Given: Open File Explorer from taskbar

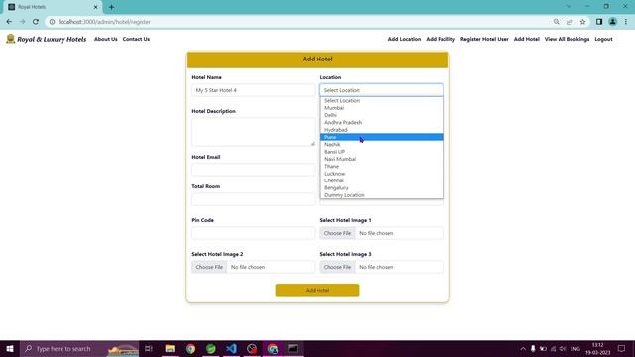Looking at the screenshot, I should [170, 348].
